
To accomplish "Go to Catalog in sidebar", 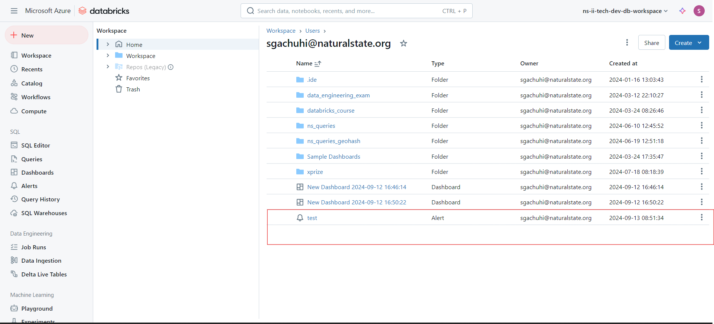I will [32, 83].
